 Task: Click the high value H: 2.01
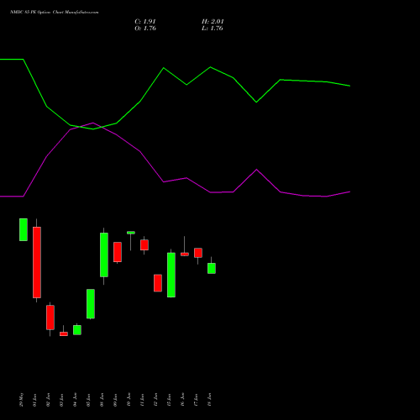[213, 22]
